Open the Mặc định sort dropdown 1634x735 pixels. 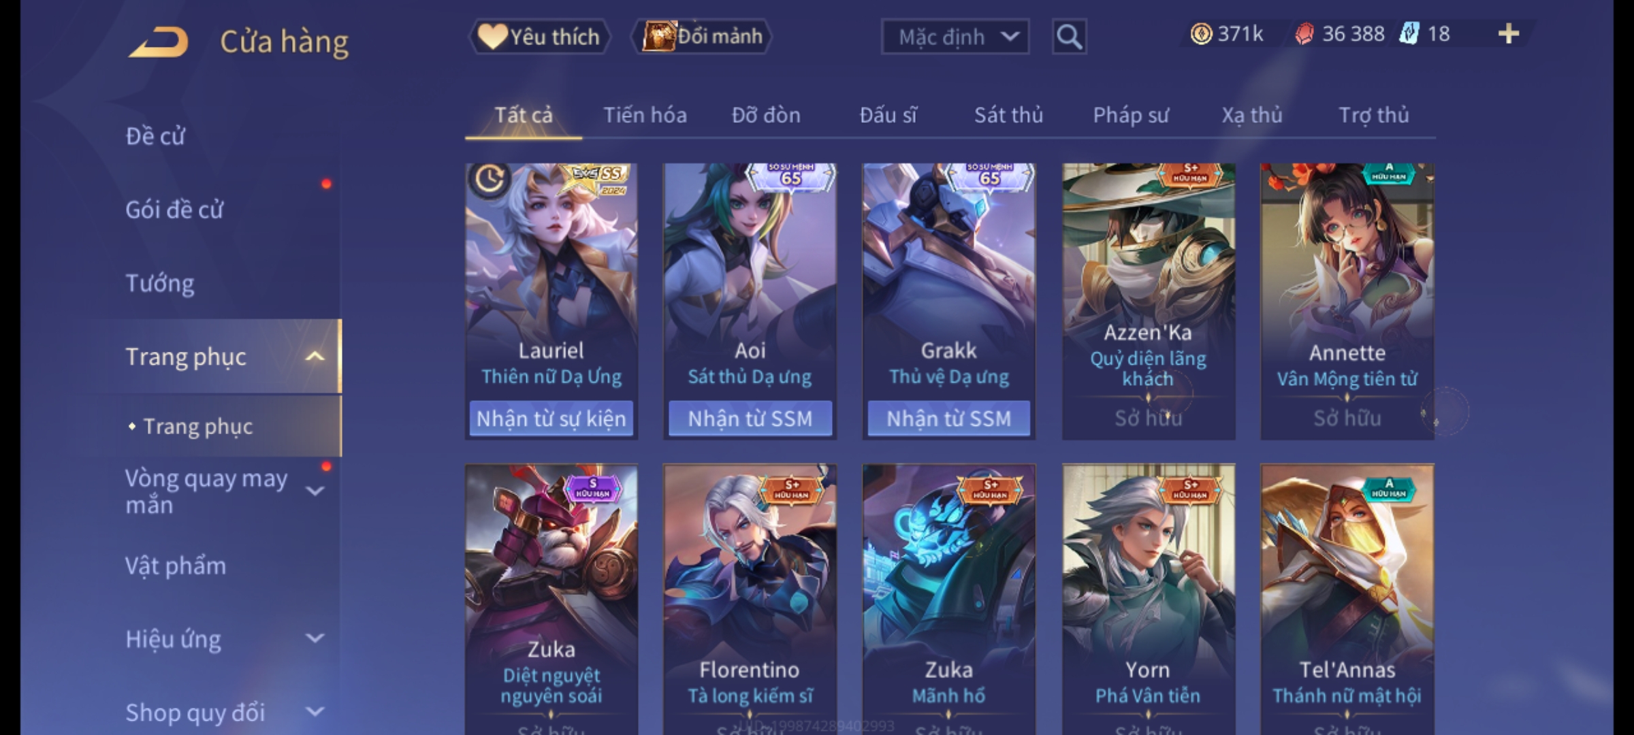955,37
